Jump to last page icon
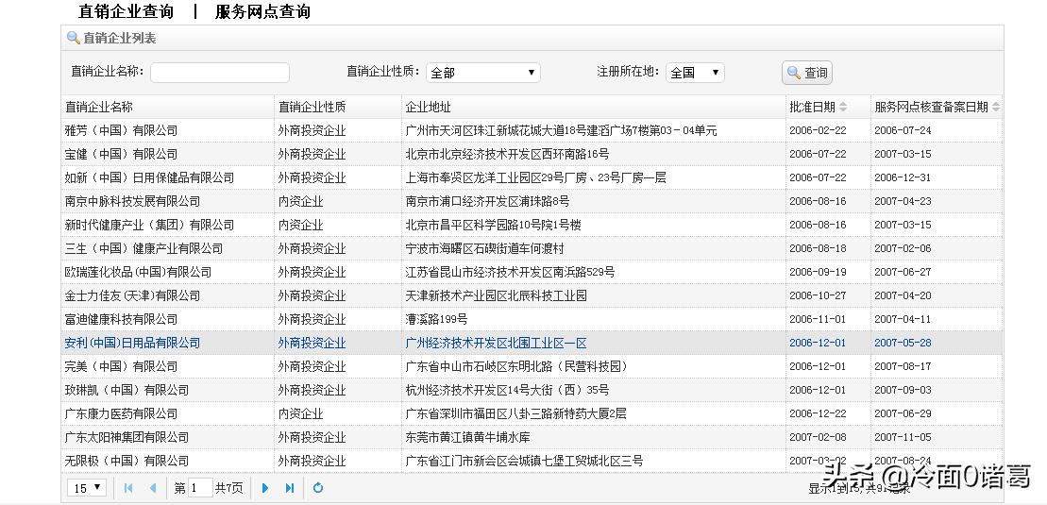1047x505 pixels. (x=290, y=488)
